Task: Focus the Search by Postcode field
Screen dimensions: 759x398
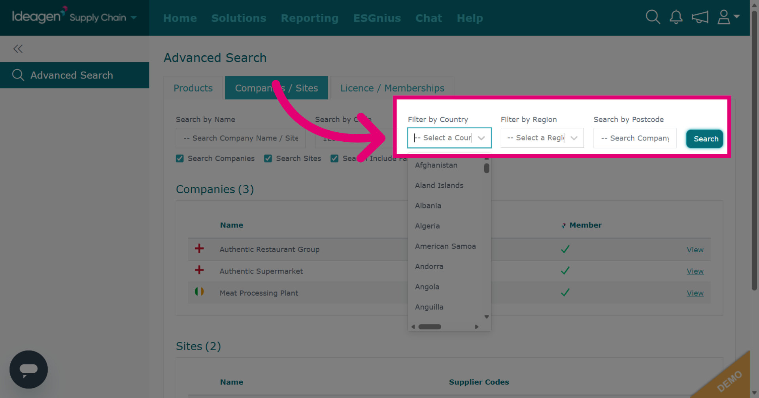Action: [x=635, y=138]
